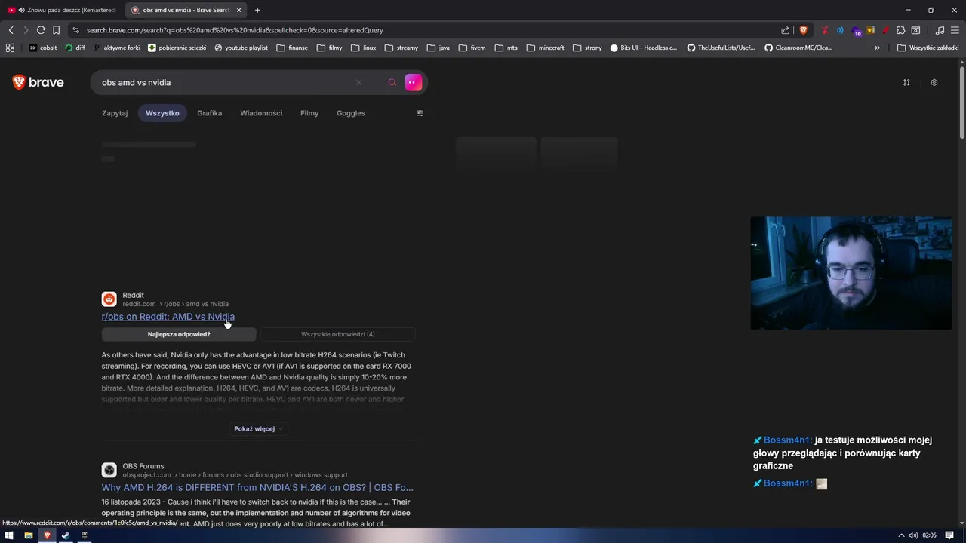Expand the linux bookmark folder
Screen dimensions: 966x543
pos(364,48)
